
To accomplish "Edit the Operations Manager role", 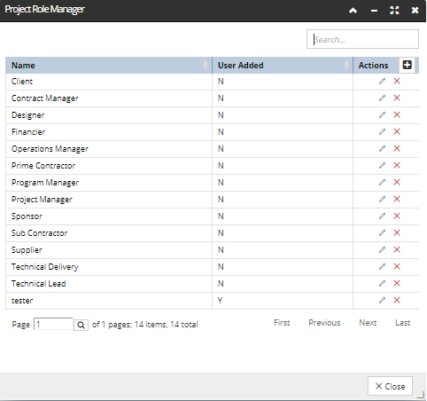I will click(x=382, y=148).
